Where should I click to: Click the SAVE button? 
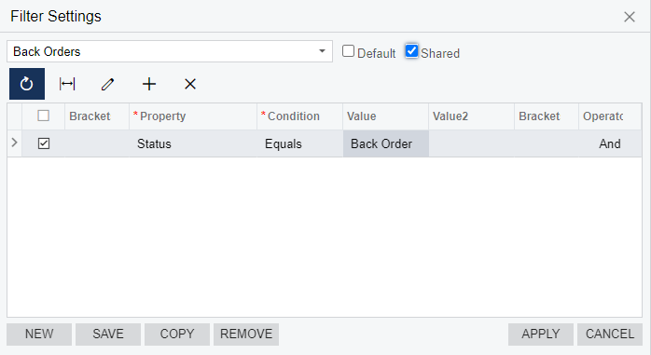pos(108,335)
